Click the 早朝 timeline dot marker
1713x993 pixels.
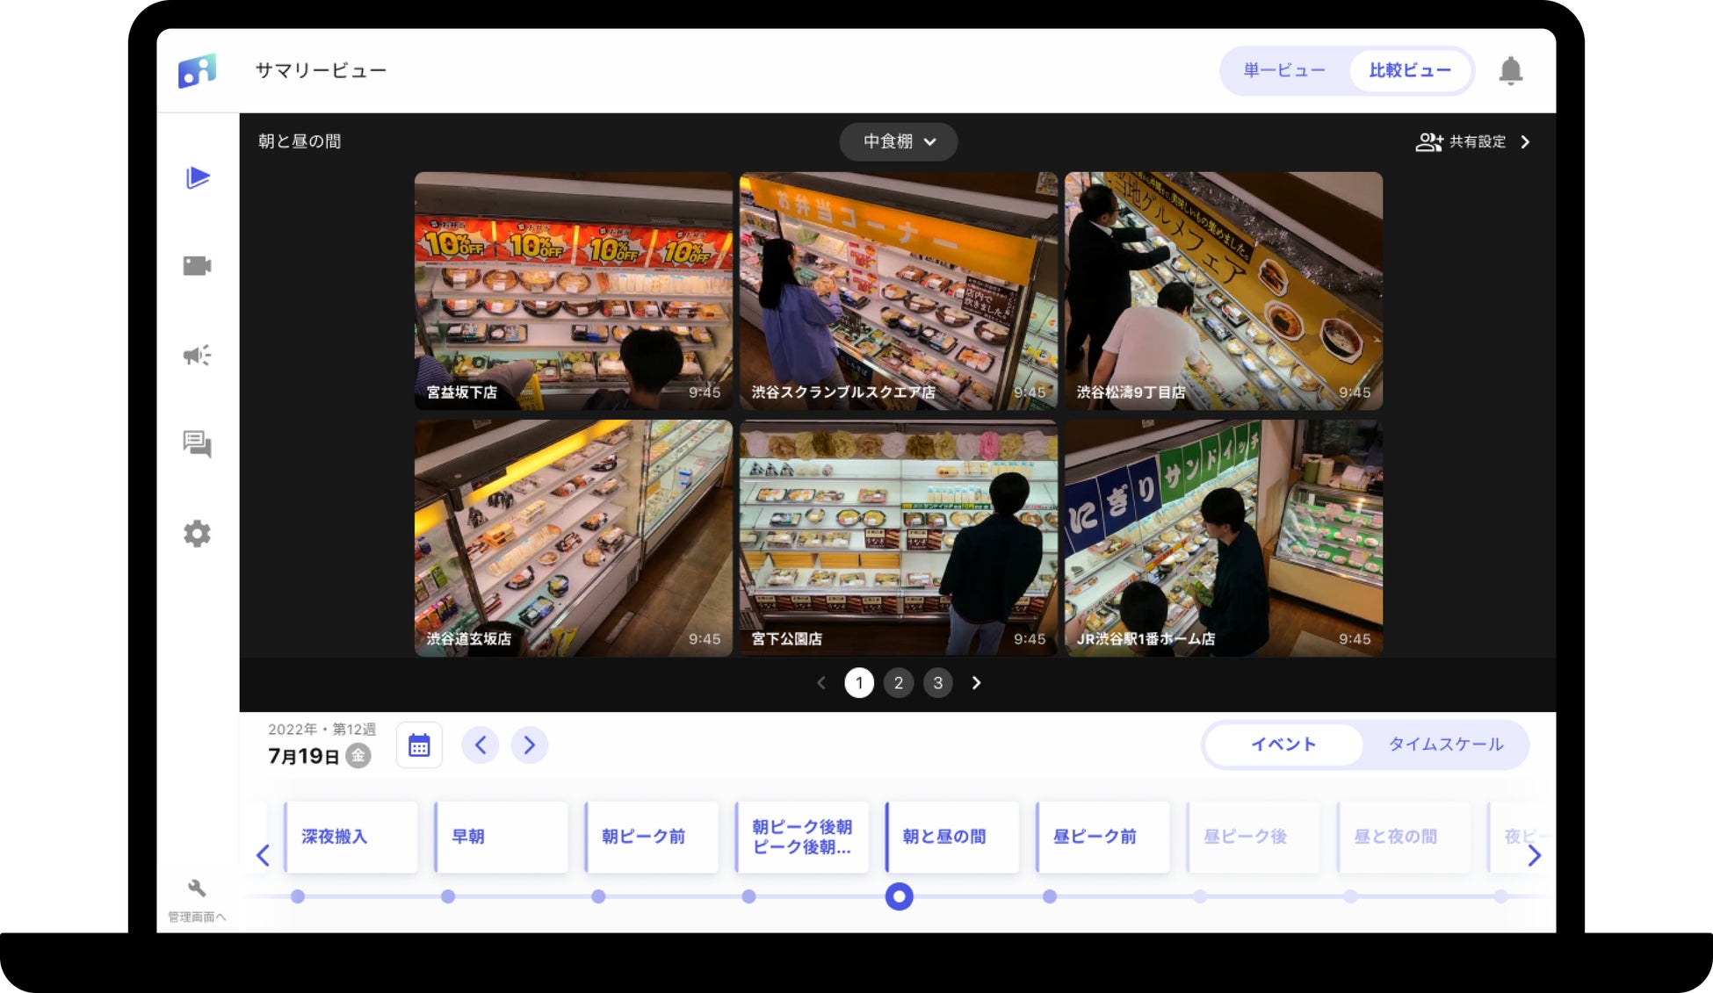pos(448,896)
